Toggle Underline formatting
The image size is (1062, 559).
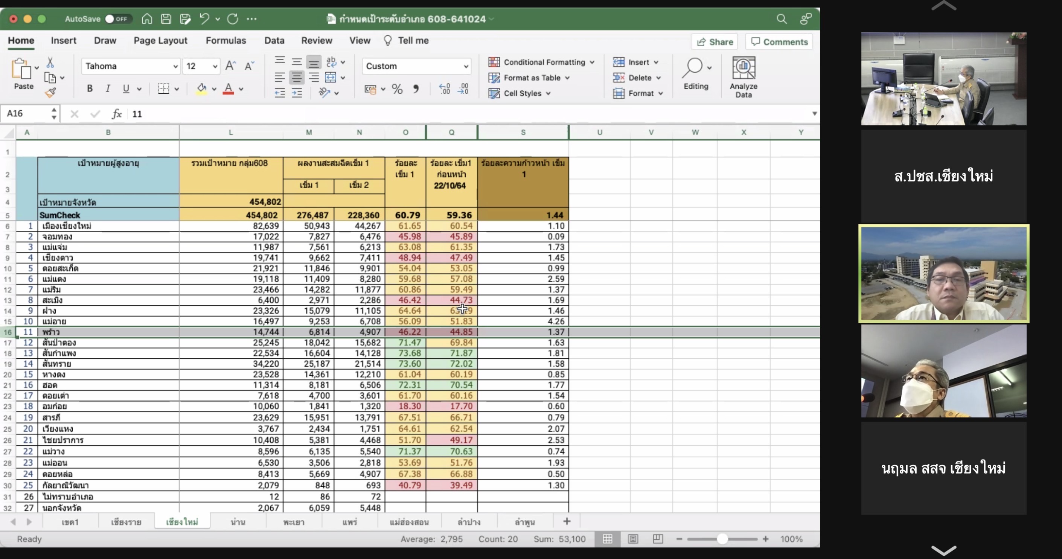click(x=126, y=88)
